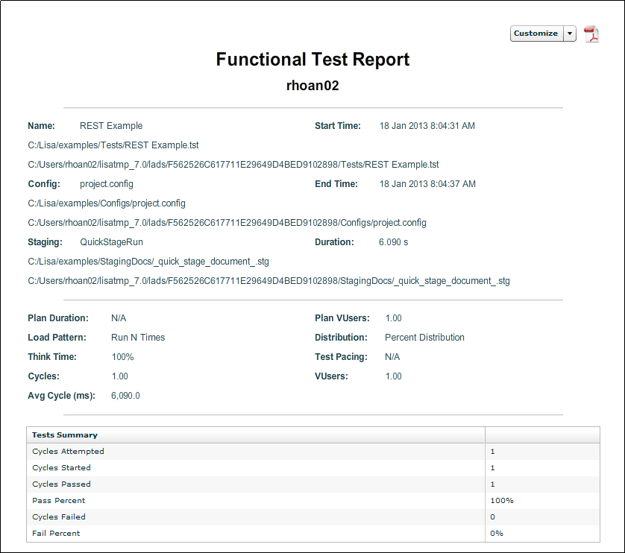View the Pass Percent entry
This screenshot has width=625, height=553.
[x=57, y=500]
